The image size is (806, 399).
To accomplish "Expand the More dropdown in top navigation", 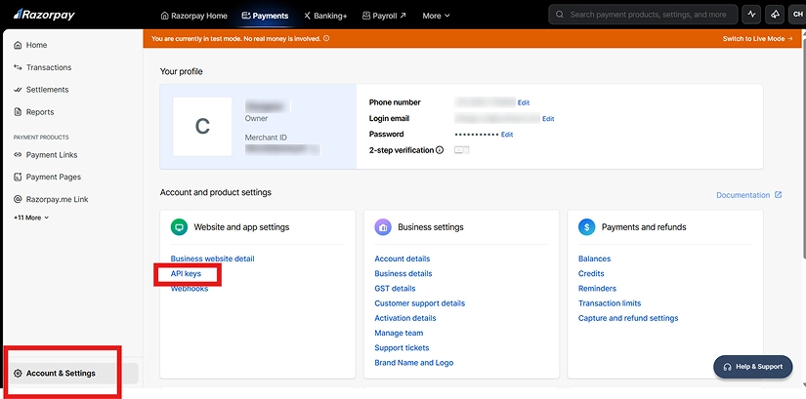I will (436, 16).
